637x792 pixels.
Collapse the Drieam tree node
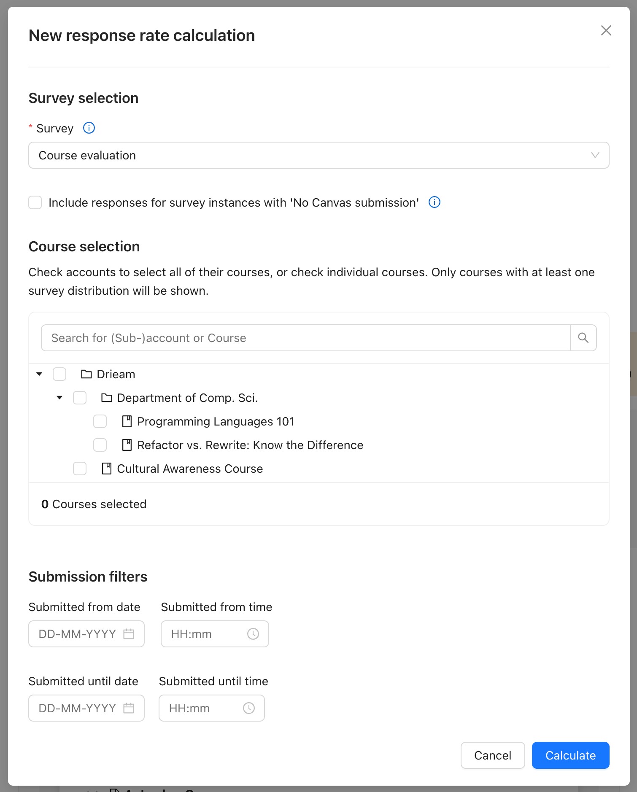(x=39, y=374)
